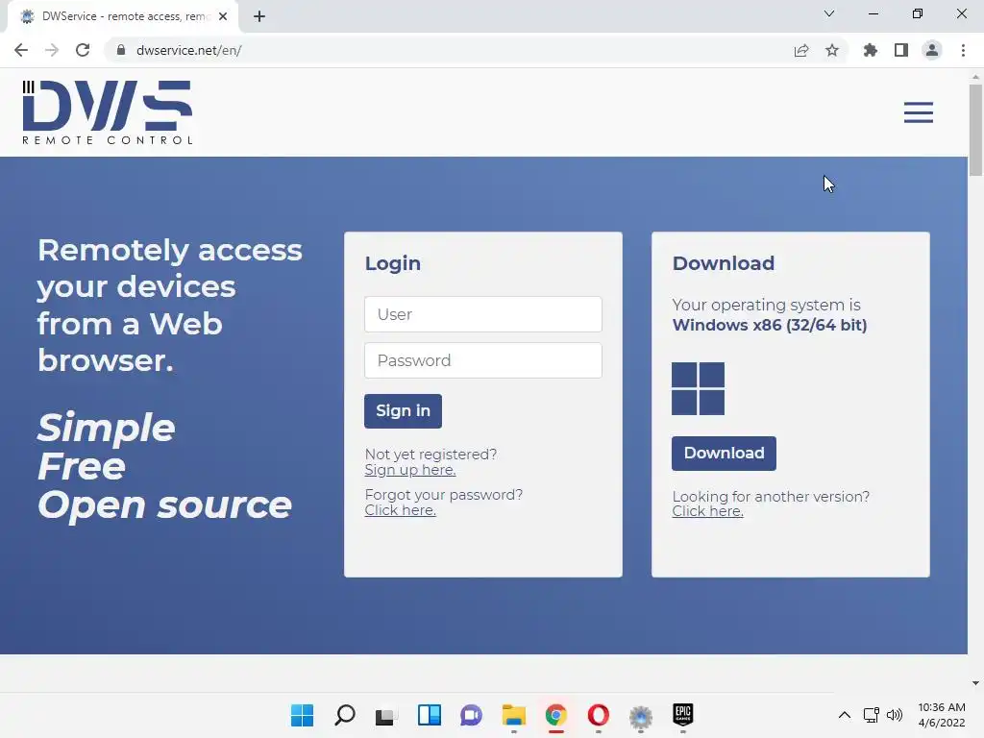984x738 pixels.
Task: Click the Sign in button
Action: (x=403, y=411)
